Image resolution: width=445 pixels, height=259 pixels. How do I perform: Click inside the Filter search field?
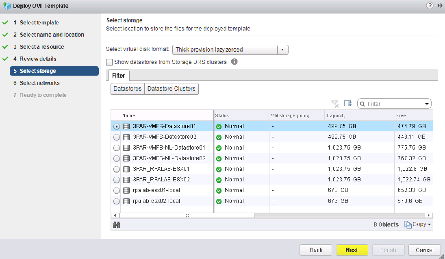point(394,104)
